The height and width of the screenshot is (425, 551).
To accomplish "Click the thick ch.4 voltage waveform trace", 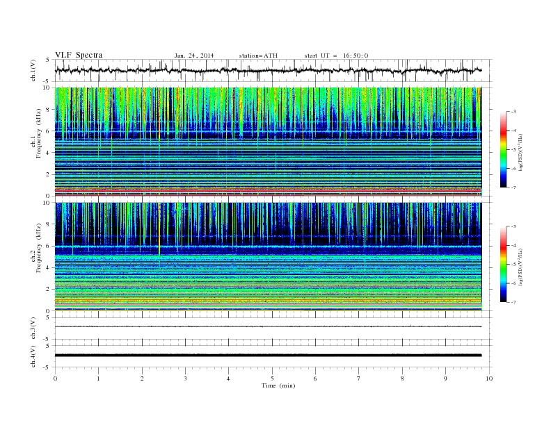I will point(269,356).
